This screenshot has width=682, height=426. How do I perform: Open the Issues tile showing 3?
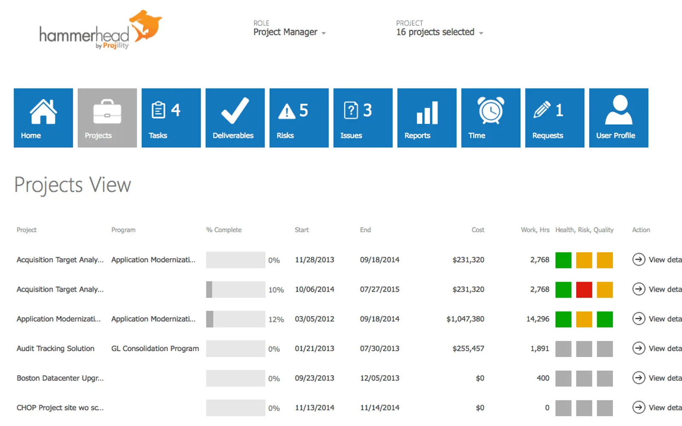point(363,118)
